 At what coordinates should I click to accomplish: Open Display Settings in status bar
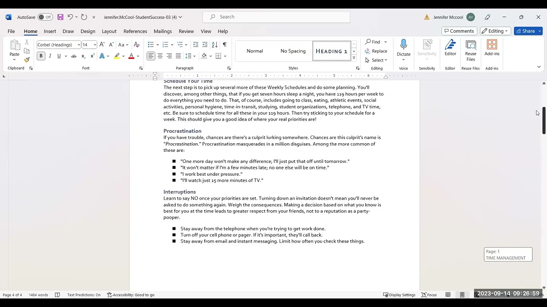tap(399, 295)
